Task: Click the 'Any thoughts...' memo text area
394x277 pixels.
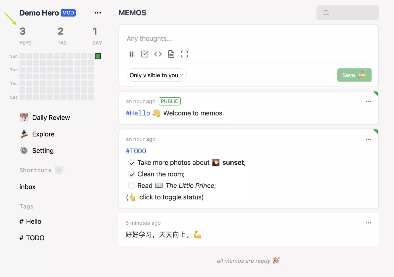Action: tap(249, 39)
